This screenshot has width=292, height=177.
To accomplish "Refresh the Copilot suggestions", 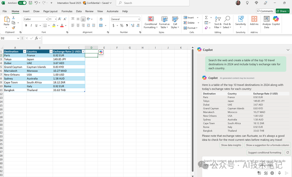I will [x=288, y=152].
